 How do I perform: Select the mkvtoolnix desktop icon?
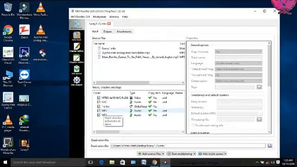[40, 55]
